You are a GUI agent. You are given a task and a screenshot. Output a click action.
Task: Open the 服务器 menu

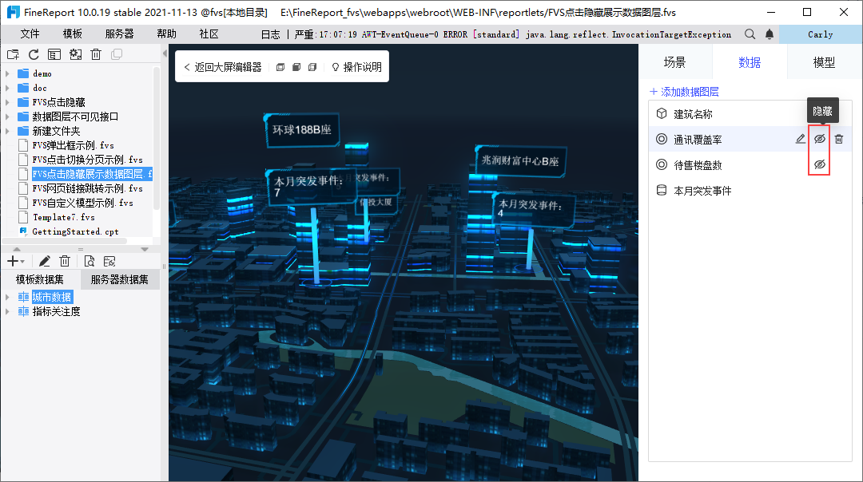pos(120,34)
